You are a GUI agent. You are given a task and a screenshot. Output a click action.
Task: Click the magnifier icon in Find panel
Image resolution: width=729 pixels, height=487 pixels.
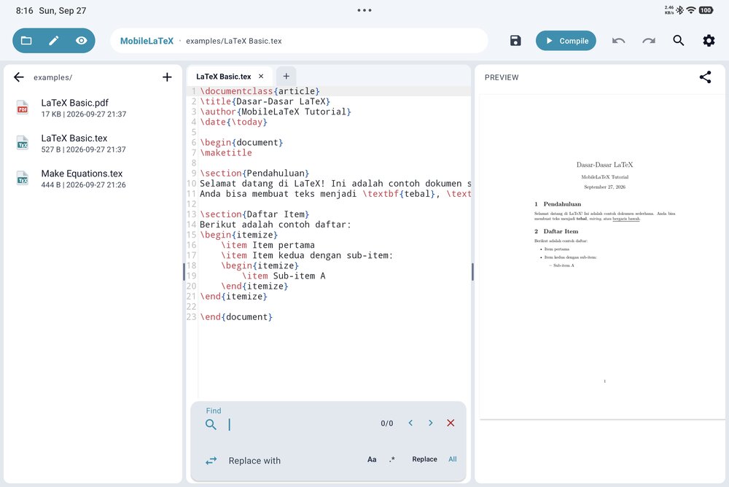coord(211,424)
